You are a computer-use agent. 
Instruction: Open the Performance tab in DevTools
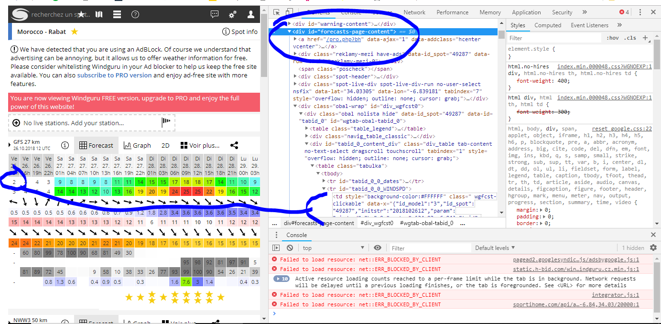tap(452, 12)
